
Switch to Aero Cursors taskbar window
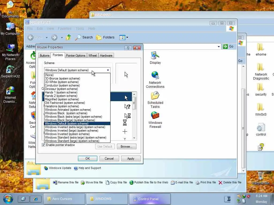point(64,199)
